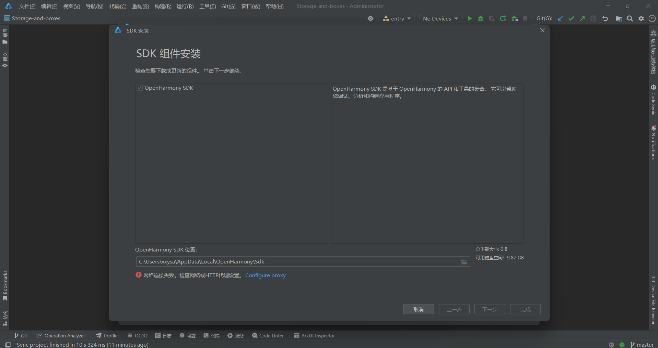The height and width of the screenshot is (348, 658).
Task: Click the Configure proxy link
Action: [265, 275]
